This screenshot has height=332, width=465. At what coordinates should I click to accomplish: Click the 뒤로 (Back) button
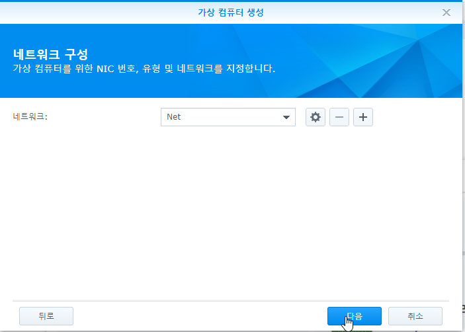(46, 316)
